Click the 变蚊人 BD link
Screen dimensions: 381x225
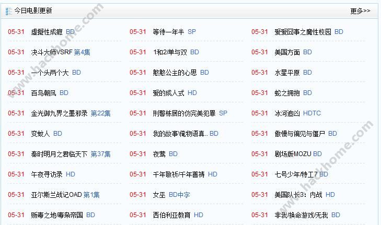tap(47, 134)
